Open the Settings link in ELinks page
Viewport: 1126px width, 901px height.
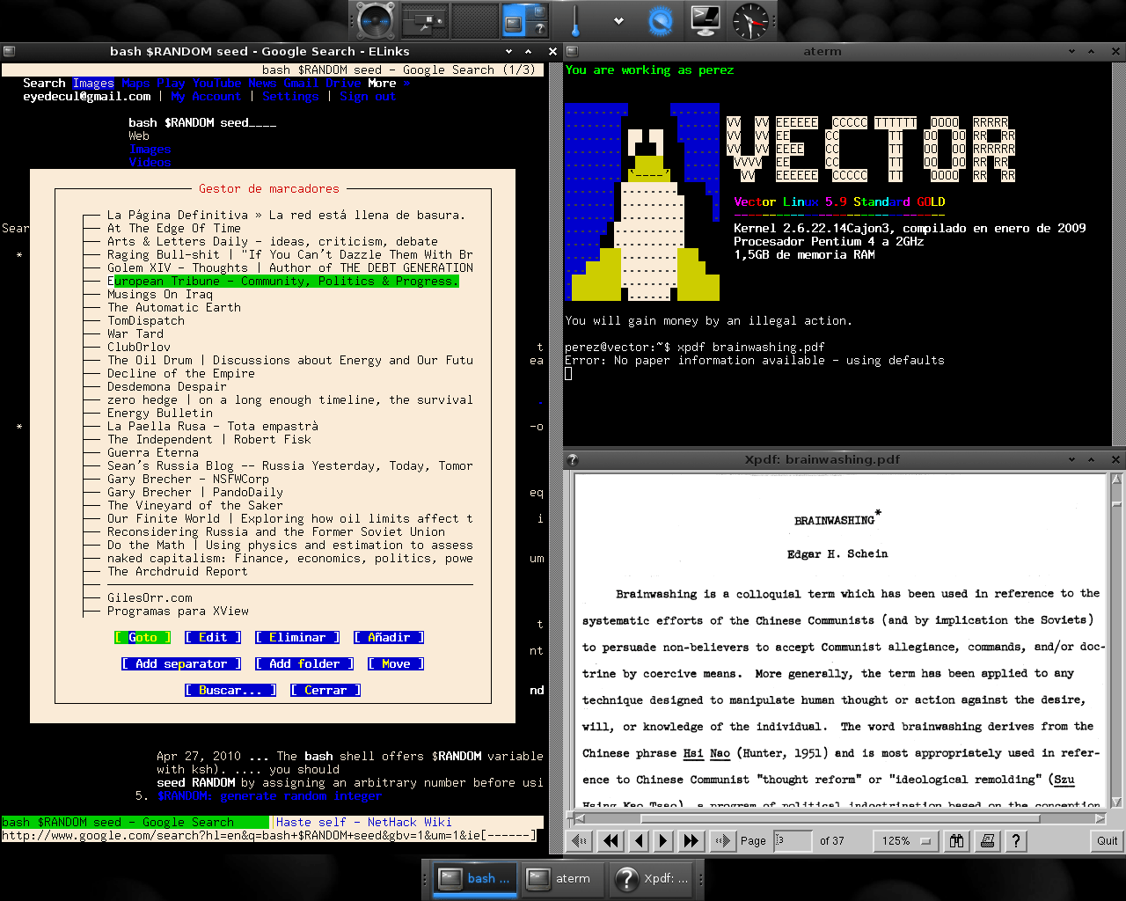[290, 97]
